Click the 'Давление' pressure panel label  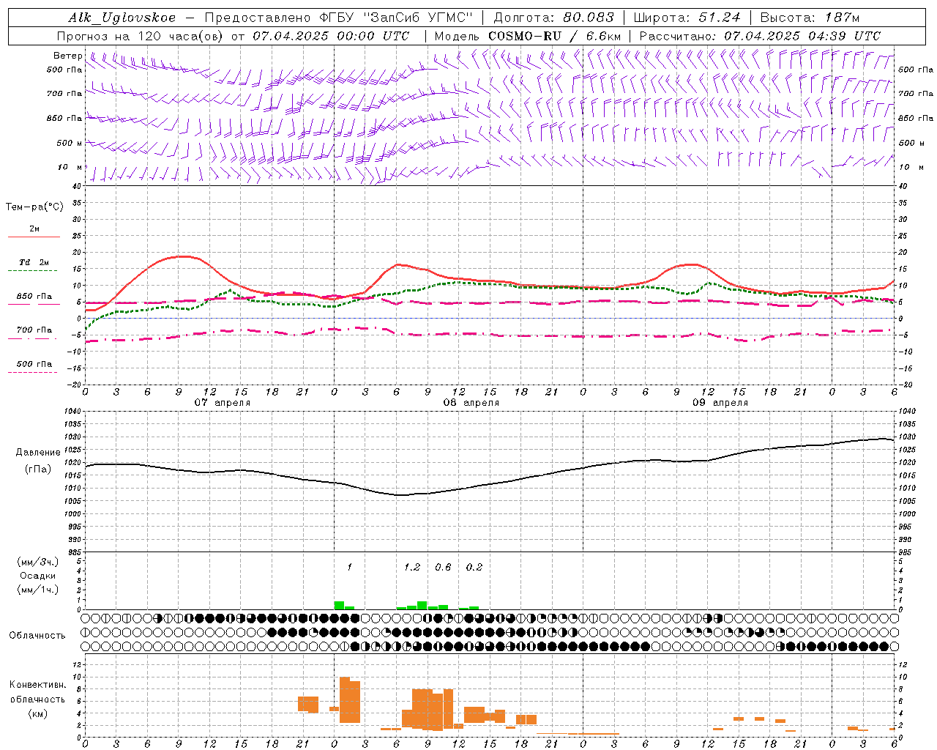[38, 453]
